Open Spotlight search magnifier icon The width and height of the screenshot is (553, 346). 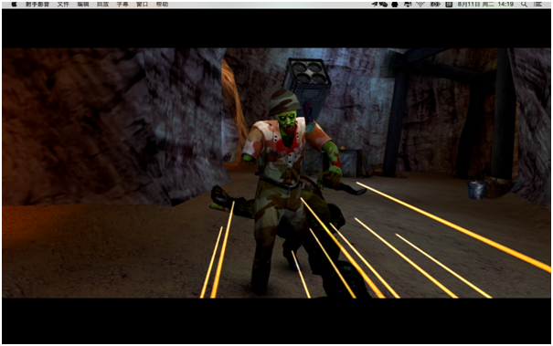click(x=524, y=5)
